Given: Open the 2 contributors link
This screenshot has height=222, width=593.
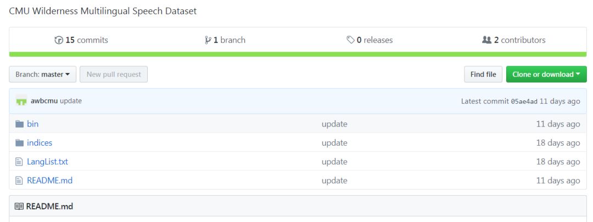Looking at the screenshot, I should pyautogui.click(x=513, y=40).
